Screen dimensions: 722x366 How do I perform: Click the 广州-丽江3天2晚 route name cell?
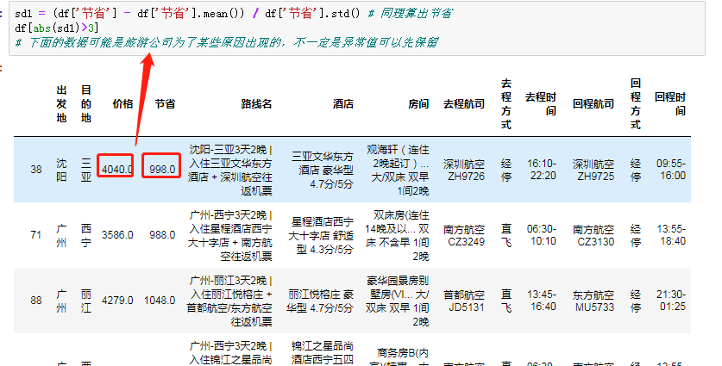coord(229,301)
